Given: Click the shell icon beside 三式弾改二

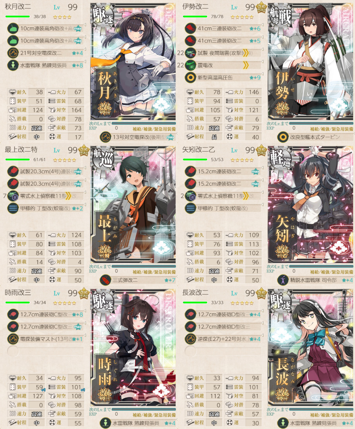Looking at the screenshot, I should 105,280.
